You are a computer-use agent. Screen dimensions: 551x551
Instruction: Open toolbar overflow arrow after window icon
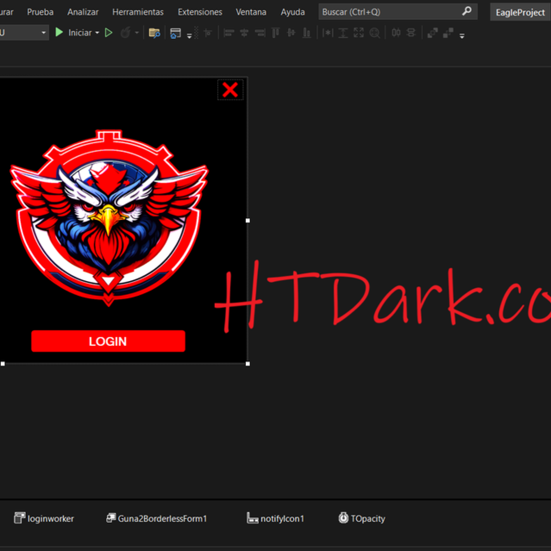click(x=189, y=36)
